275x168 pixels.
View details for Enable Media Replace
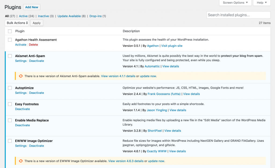(173, 131)
